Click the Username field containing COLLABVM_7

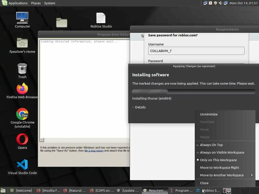tap(196, 51)
